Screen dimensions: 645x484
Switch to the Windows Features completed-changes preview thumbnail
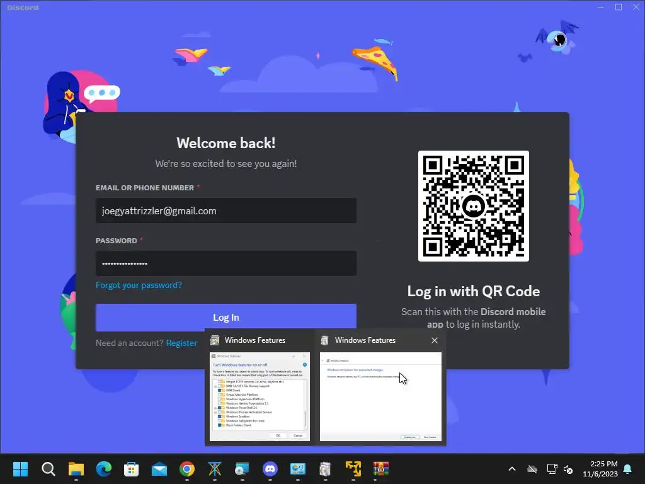[x=380, y=396]
